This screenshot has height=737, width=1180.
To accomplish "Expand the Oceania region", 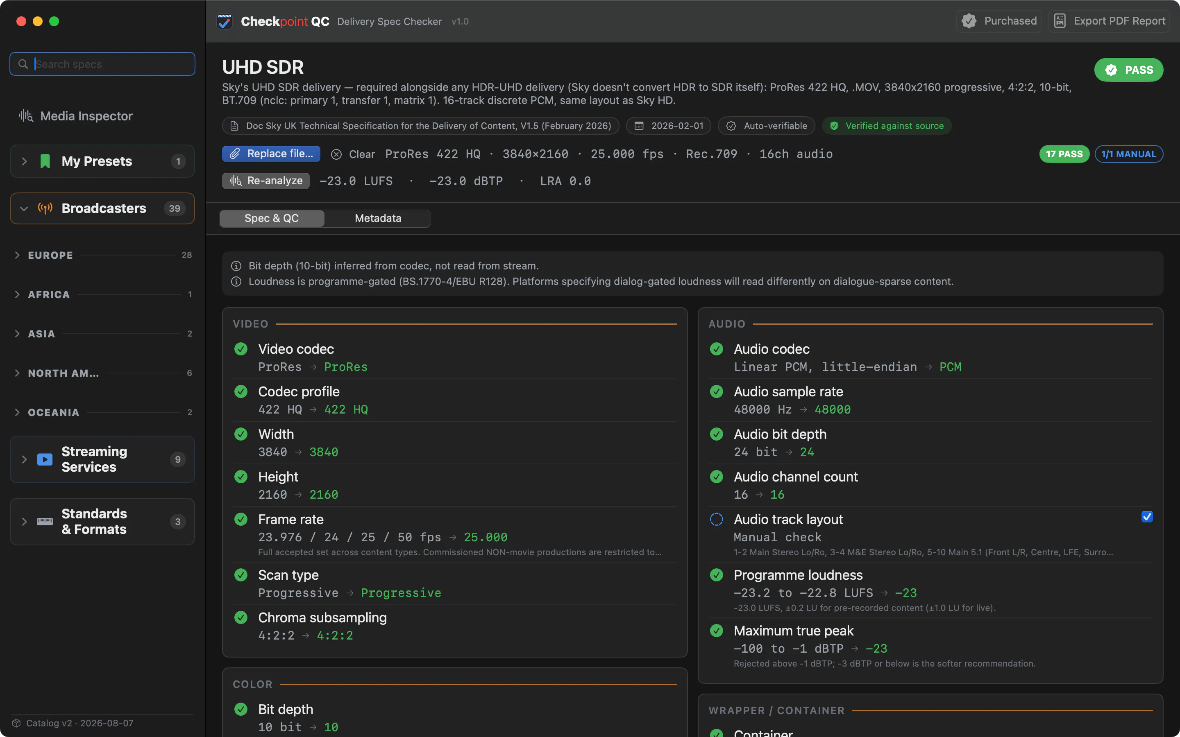I will (x=18, y=412).
